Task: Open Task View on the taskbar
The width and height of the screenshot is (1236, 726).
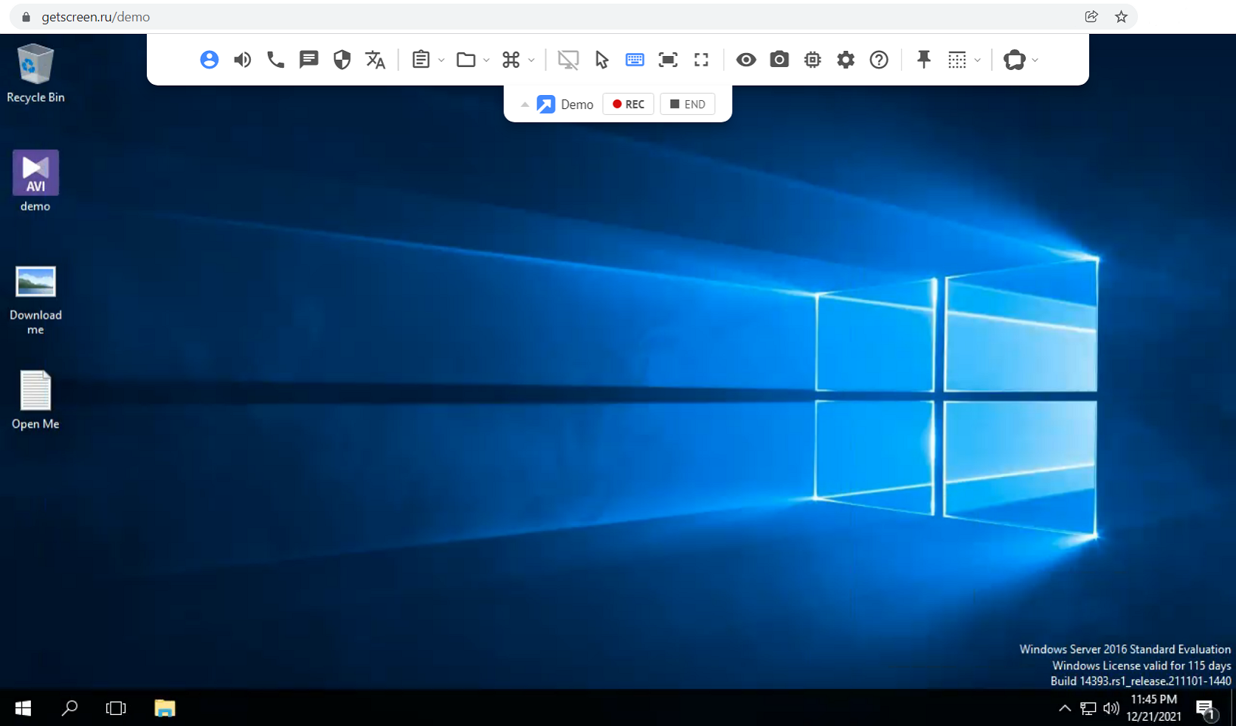Action: (x=116, y=708)
